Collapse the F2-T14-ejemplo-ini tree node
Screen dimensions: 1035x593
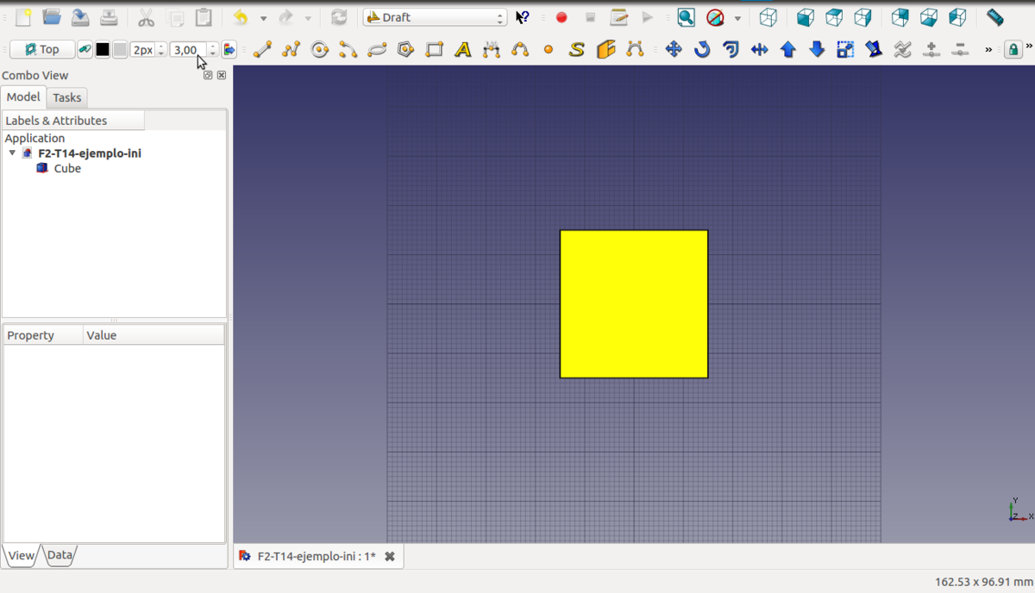(x=12, y=153)
